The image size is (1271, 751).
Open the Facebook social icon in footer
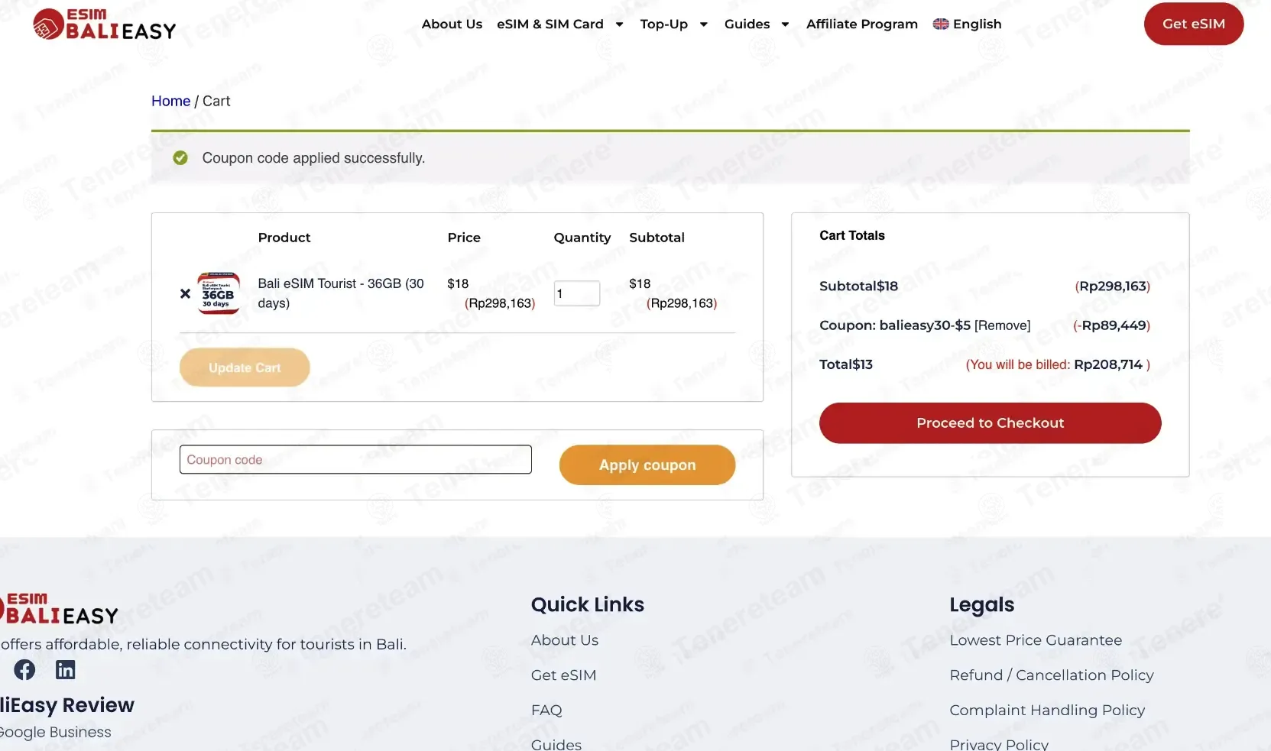24,670
